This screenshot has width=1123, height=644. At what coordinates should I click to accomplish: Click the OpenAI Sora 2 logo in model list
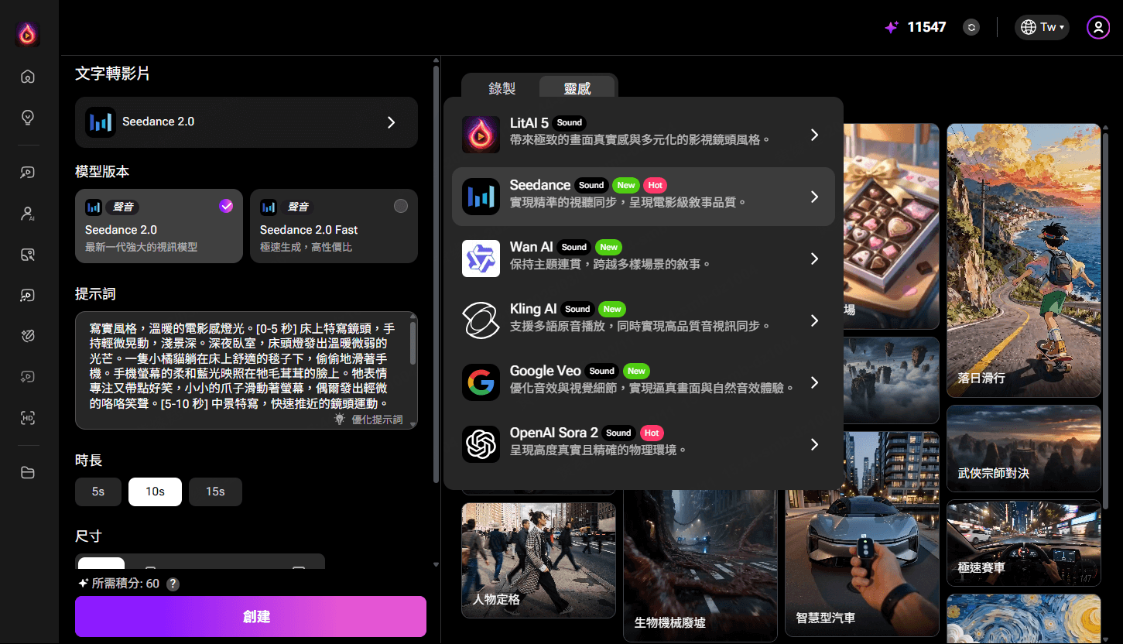[481, 444]
